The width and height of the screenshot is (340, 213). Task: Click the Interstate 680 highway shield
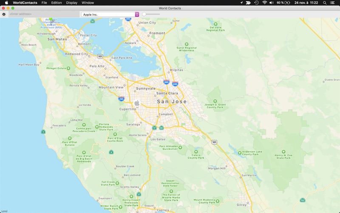pyautogui.click(x=175, y=83)
